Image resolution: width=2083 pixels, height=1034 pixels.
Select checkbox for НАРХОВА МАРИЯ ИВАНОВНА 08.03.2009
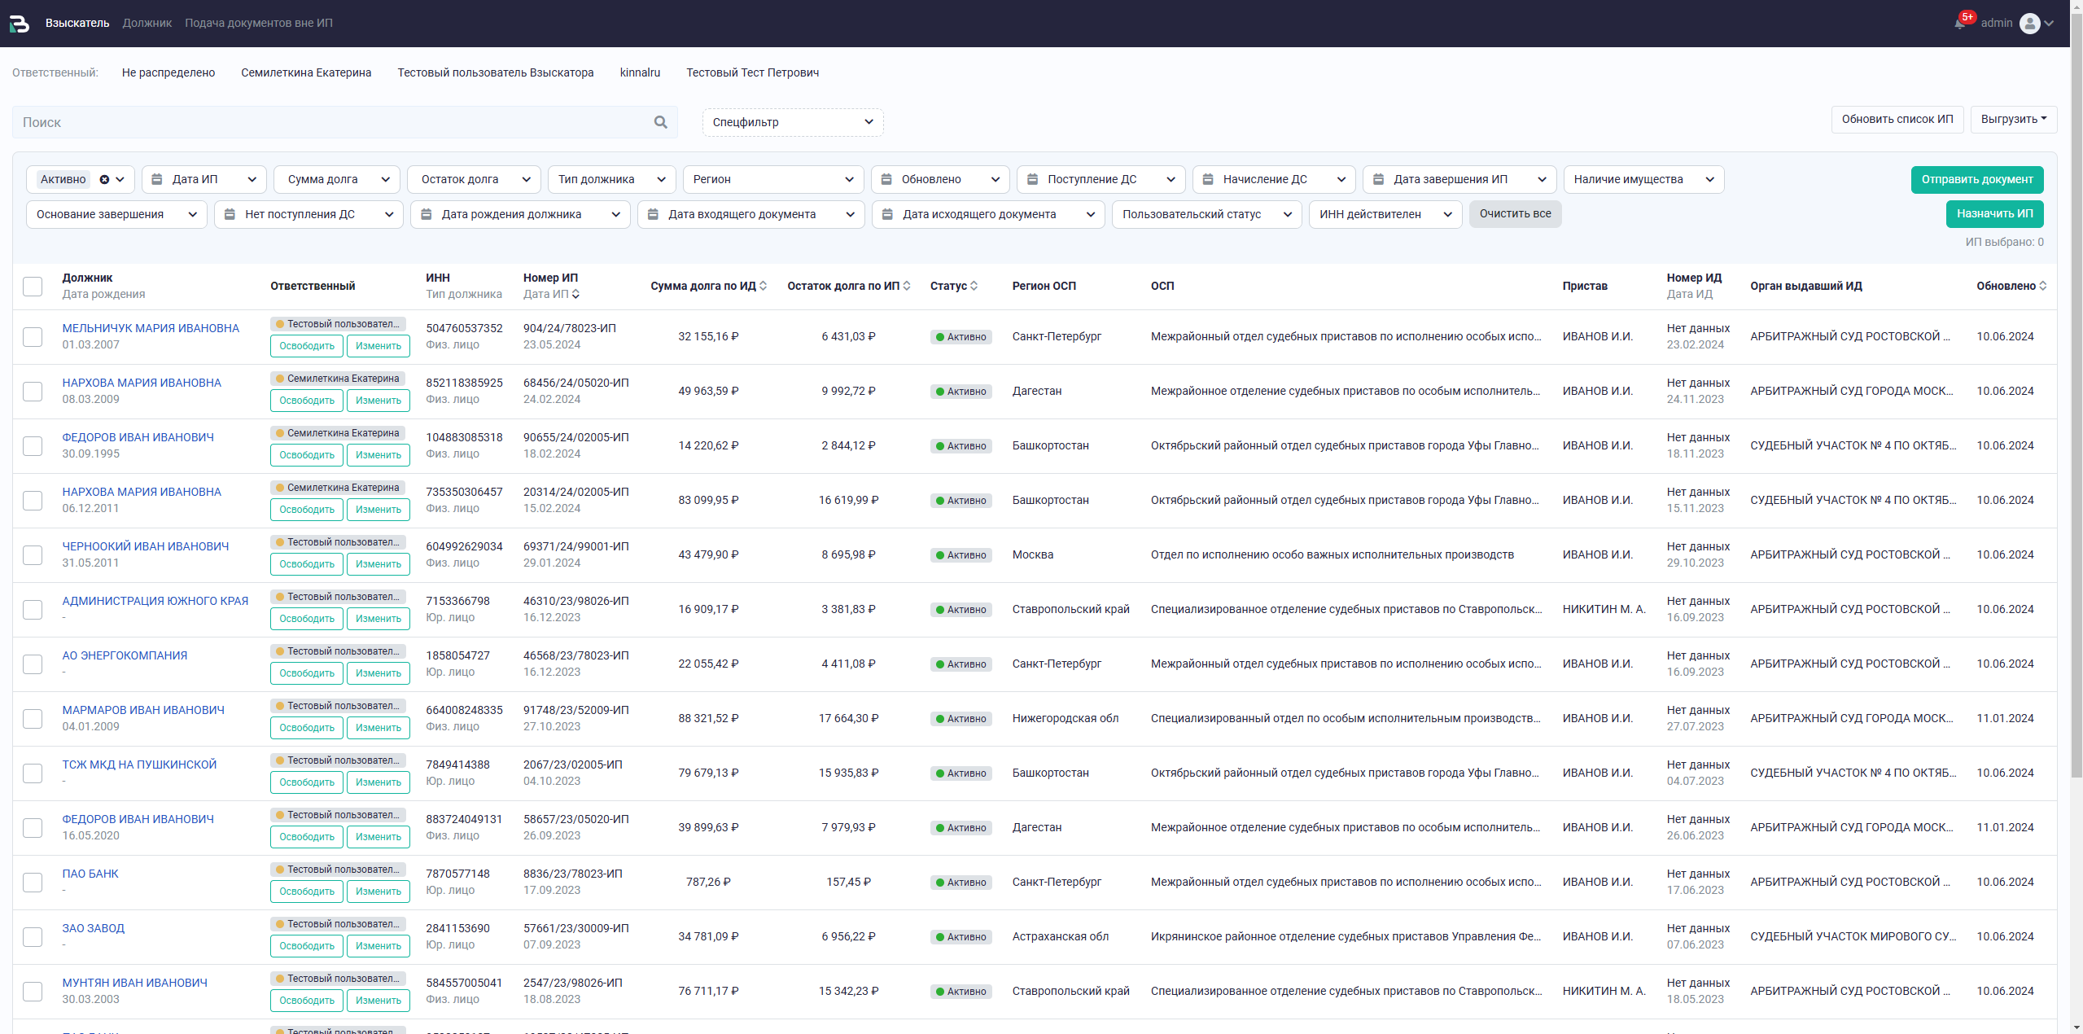tap(33, 392)
